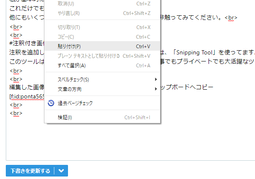Click 切り取り(T) menu entry
The height and width of the screenshot is (179, 255).
102,27
